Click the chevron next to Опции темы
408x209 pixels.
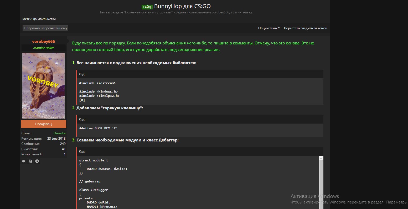(279, 28)
